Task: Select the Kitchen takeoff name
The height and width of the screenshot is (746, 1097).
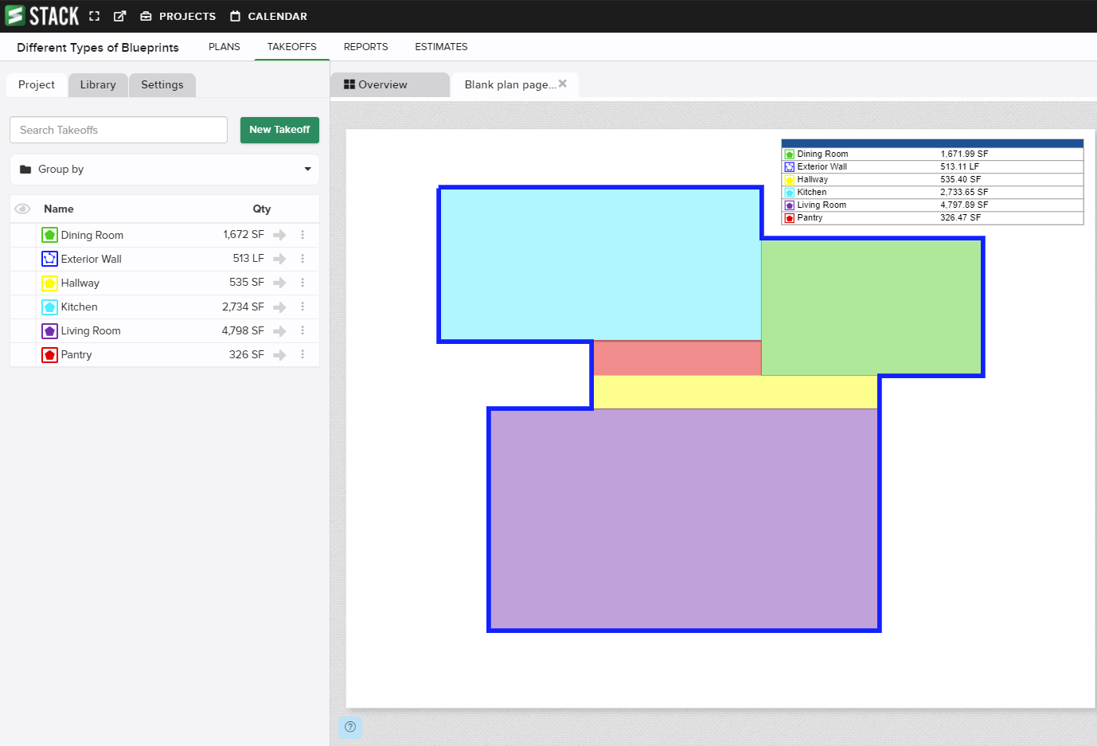Action: (80, 307)
